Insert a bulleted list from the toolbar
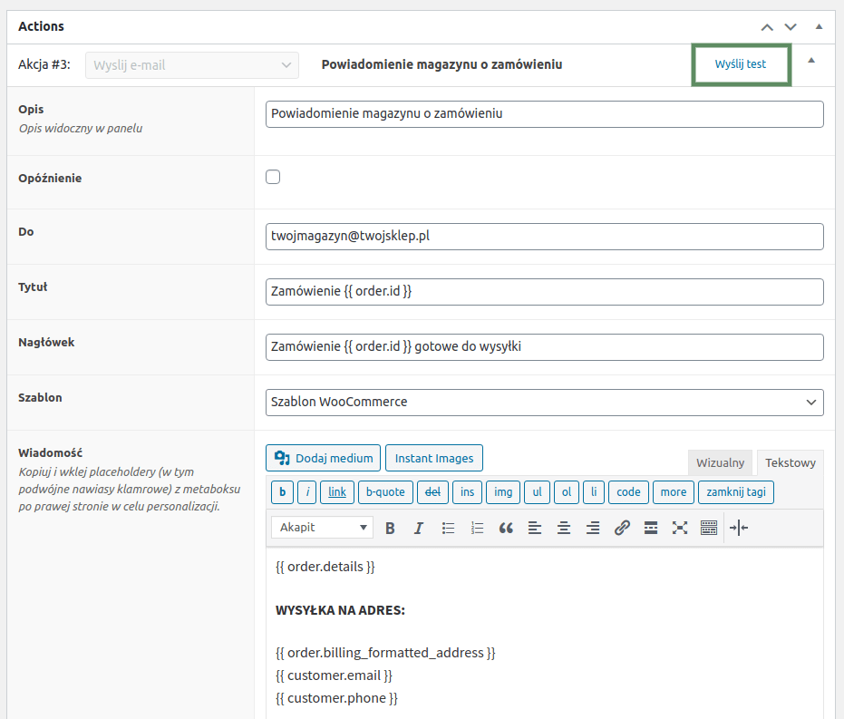The image size is (844, 719). [x=448, y=528]
